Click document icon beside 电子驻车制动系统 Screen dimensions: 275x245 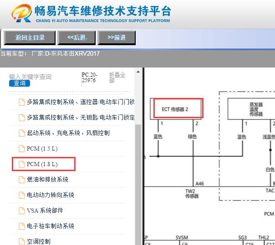(22, 226)
